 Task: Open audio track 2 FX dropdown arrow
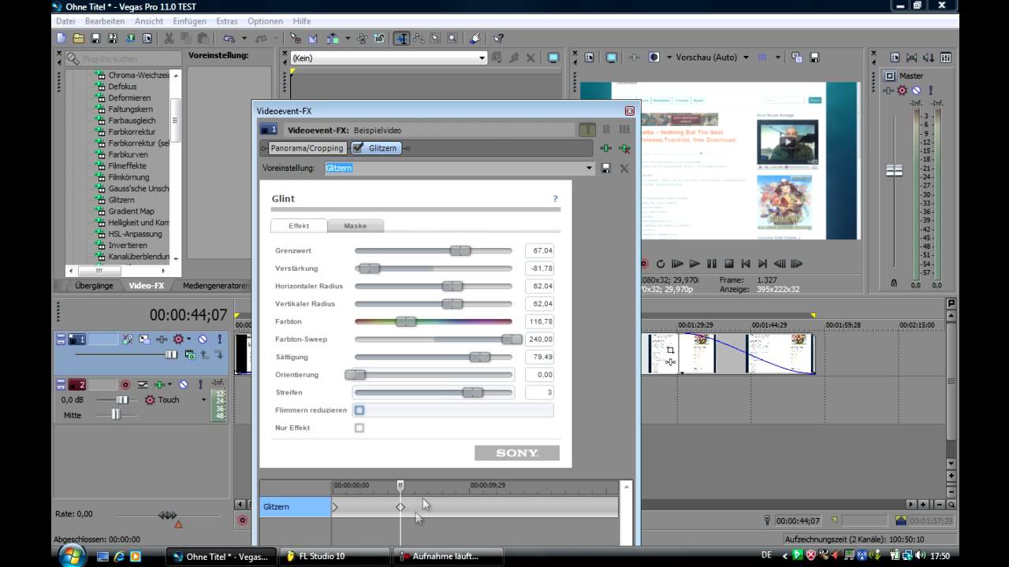click(169, 384)
